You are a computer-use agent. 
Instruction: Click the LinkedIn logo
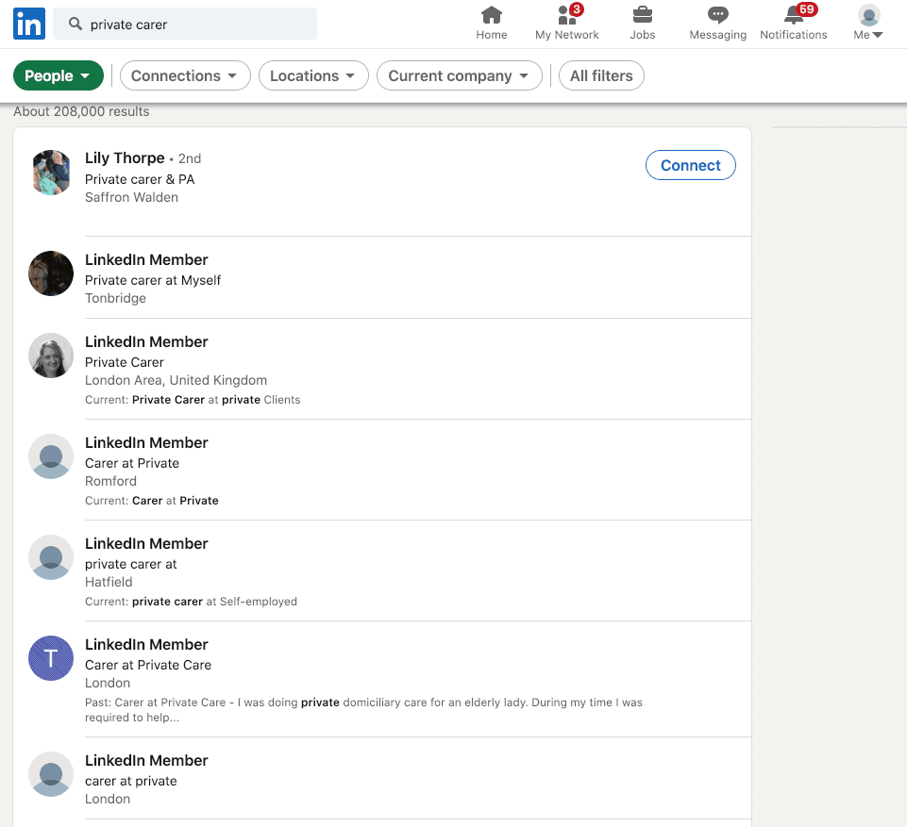pyautogui.click(x=28, y=23)
